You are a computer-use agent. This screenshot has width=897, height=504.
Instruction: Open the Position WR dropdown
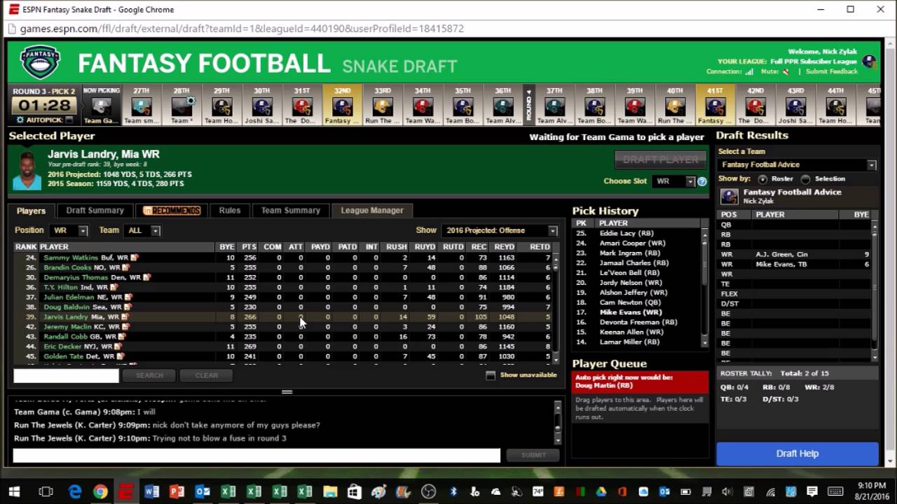point(69,230)
